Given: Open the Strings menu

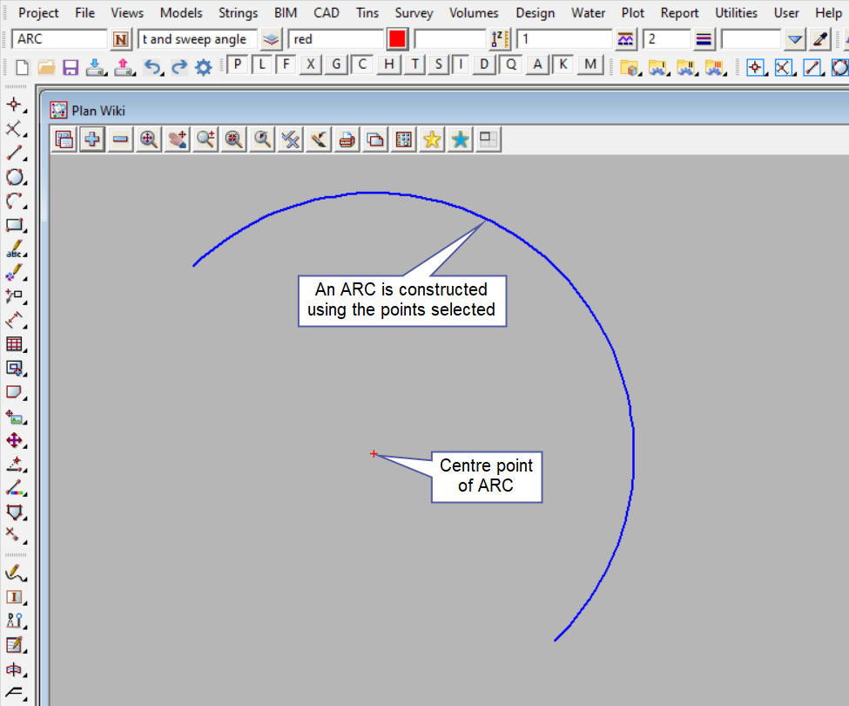Looking at the screenshot, I should pos(238,13).
